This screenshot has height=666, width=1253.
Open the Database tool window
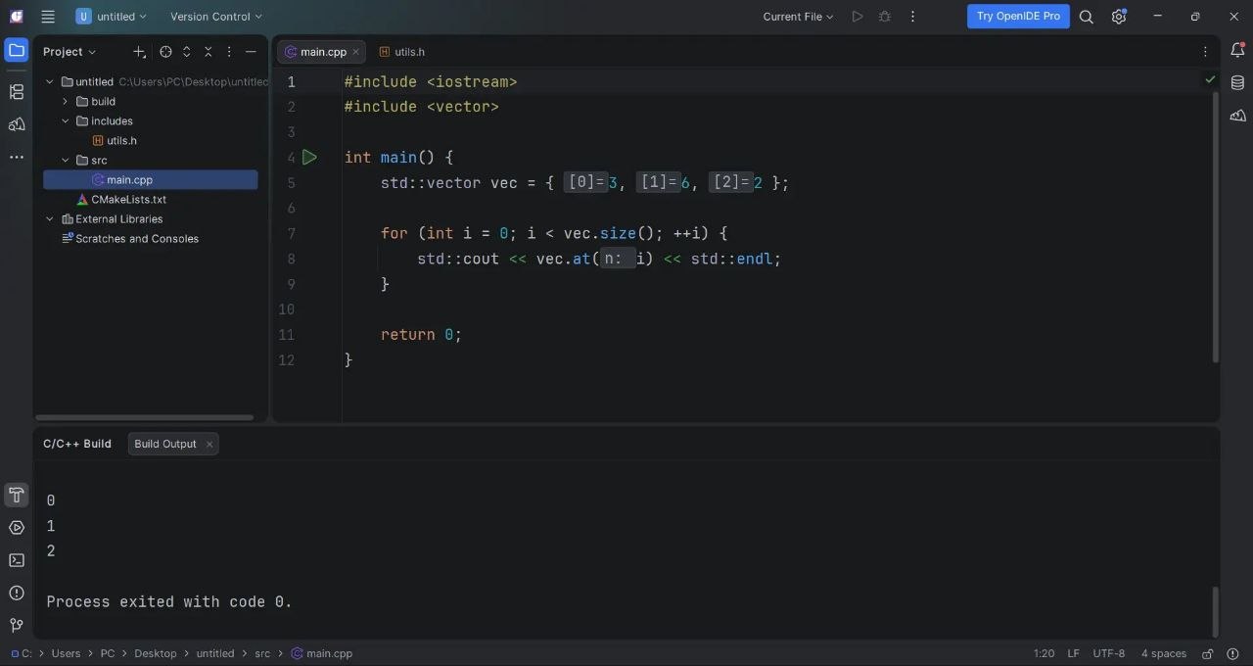coord(1237,83)
